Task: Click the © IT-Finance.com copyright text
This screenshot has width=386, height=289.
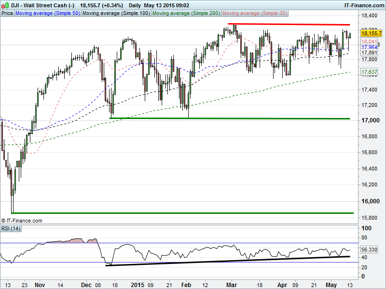Action: click(x=22, y=221)
